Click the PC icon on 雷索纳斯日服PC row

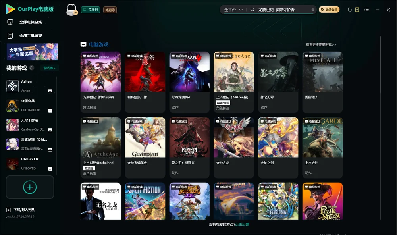[50, 149]
